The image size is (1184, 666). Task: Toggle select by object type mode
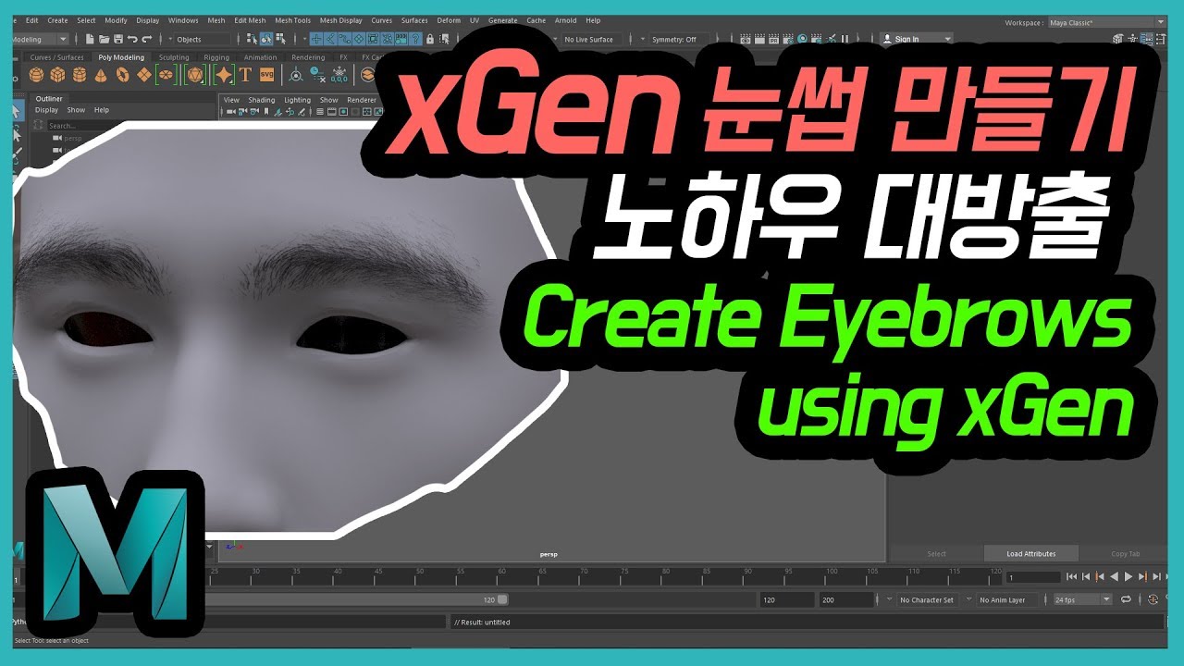(265, 39)
